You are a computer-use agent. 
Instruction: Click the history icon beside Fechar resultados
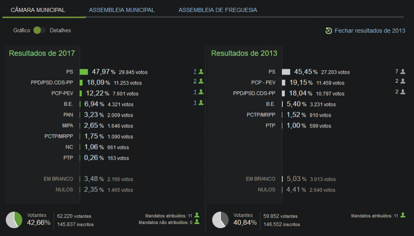click(328, 31)
